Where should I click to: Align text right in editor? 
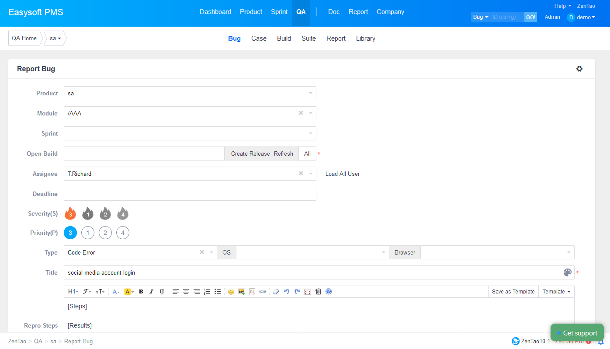(x=197, y=292)
